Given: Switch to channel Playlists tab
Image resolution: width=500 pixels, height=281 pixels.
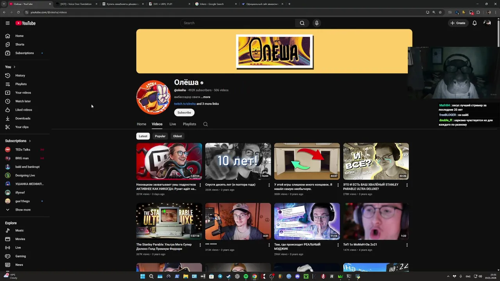Looking at the screenshot, I should point(189,124).
